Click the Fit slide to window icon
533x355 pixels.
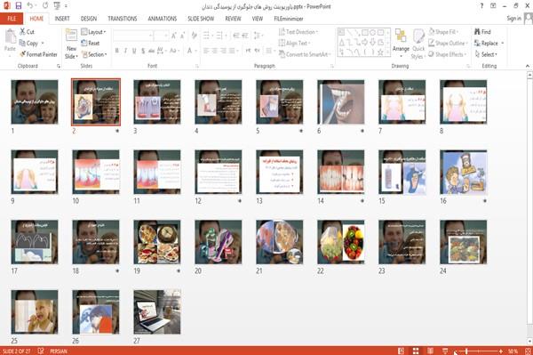coord(528,351)
